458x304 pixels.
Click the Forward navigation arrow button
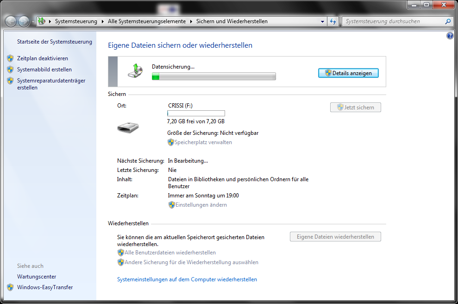coord(24,21)
